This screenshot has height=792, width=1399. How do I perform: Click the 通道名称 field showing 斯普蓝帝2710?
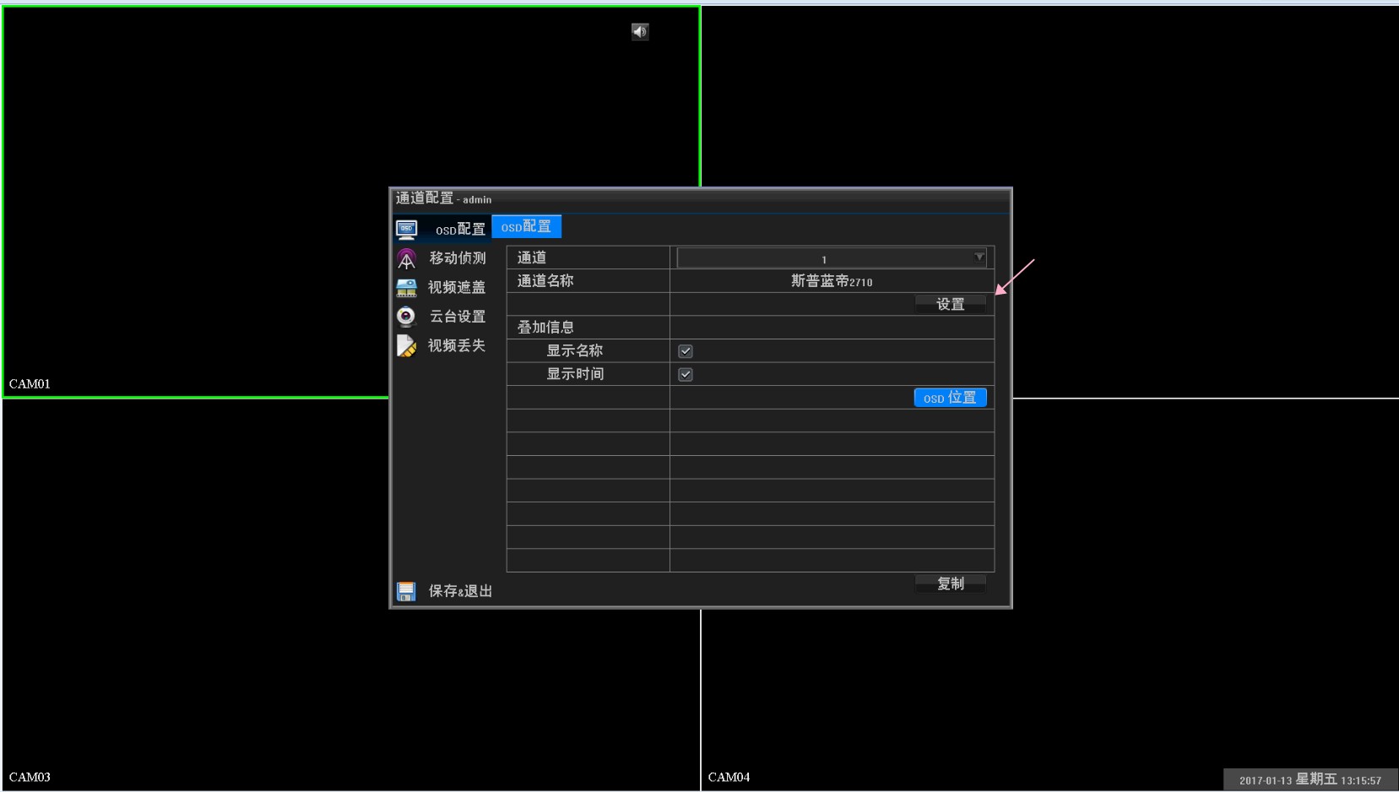(x=832, y=281)
